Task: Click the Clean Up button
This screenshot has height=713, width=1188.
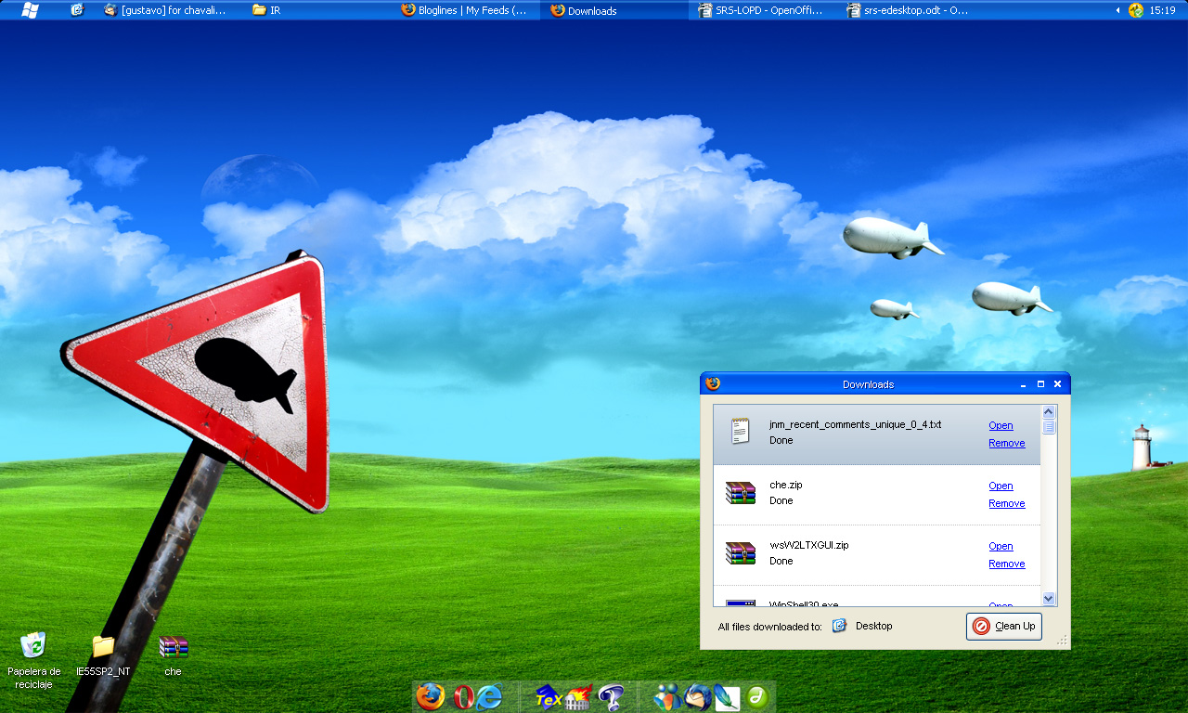Action: (x=1004, y=627)
